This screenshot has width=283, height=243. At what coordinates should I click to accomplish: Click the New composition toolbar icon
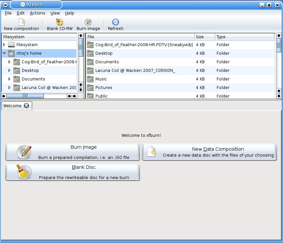pos(21,22)
